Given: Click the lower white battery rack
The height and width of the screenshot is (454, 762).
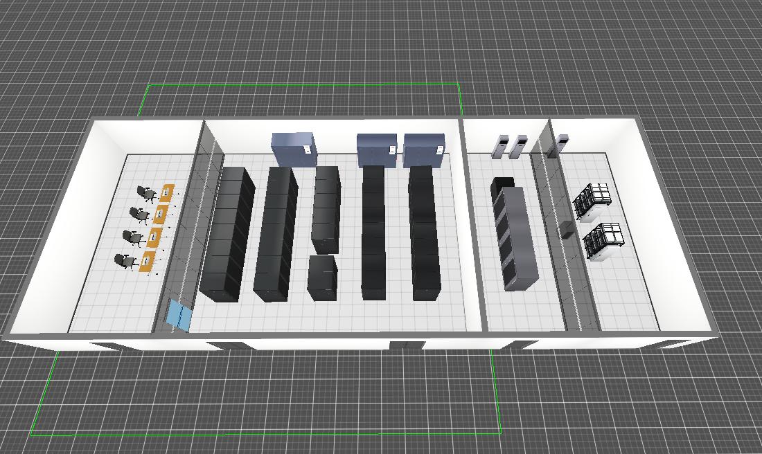Looking at the screenshot, I should pos(603,241).
